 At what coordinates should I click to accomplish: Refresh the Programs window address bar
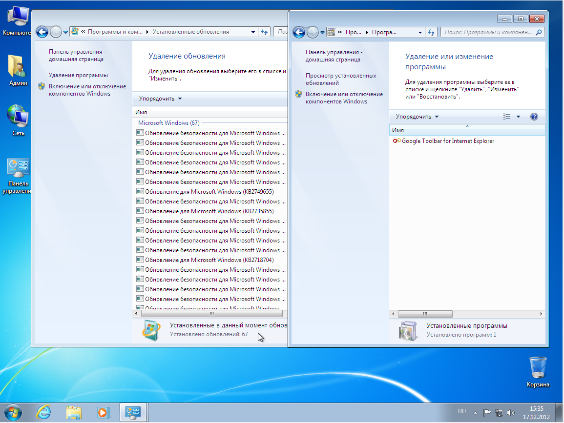[x=431, y=32]
